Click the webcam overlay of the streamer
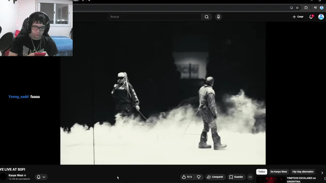 36,28
